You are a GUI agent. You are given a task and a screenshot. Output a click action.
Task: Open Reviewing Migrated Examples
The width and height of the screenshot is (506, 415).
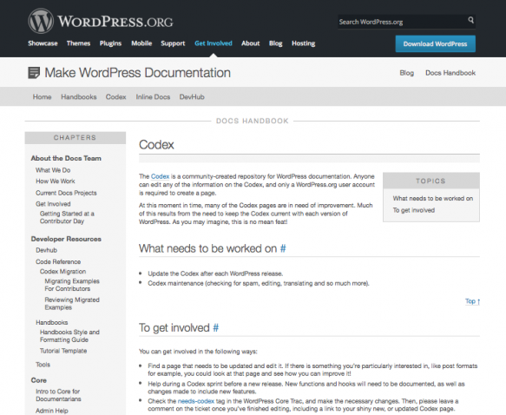[x=72, y=303]
